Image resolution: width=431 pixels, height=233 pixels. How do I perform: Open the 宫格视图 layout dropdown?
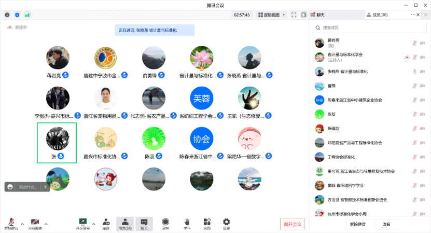271,15
